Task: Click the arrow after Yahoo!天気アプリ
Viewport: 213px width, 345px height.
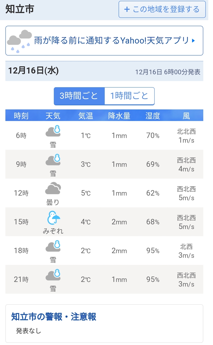Action: point(193,41)
